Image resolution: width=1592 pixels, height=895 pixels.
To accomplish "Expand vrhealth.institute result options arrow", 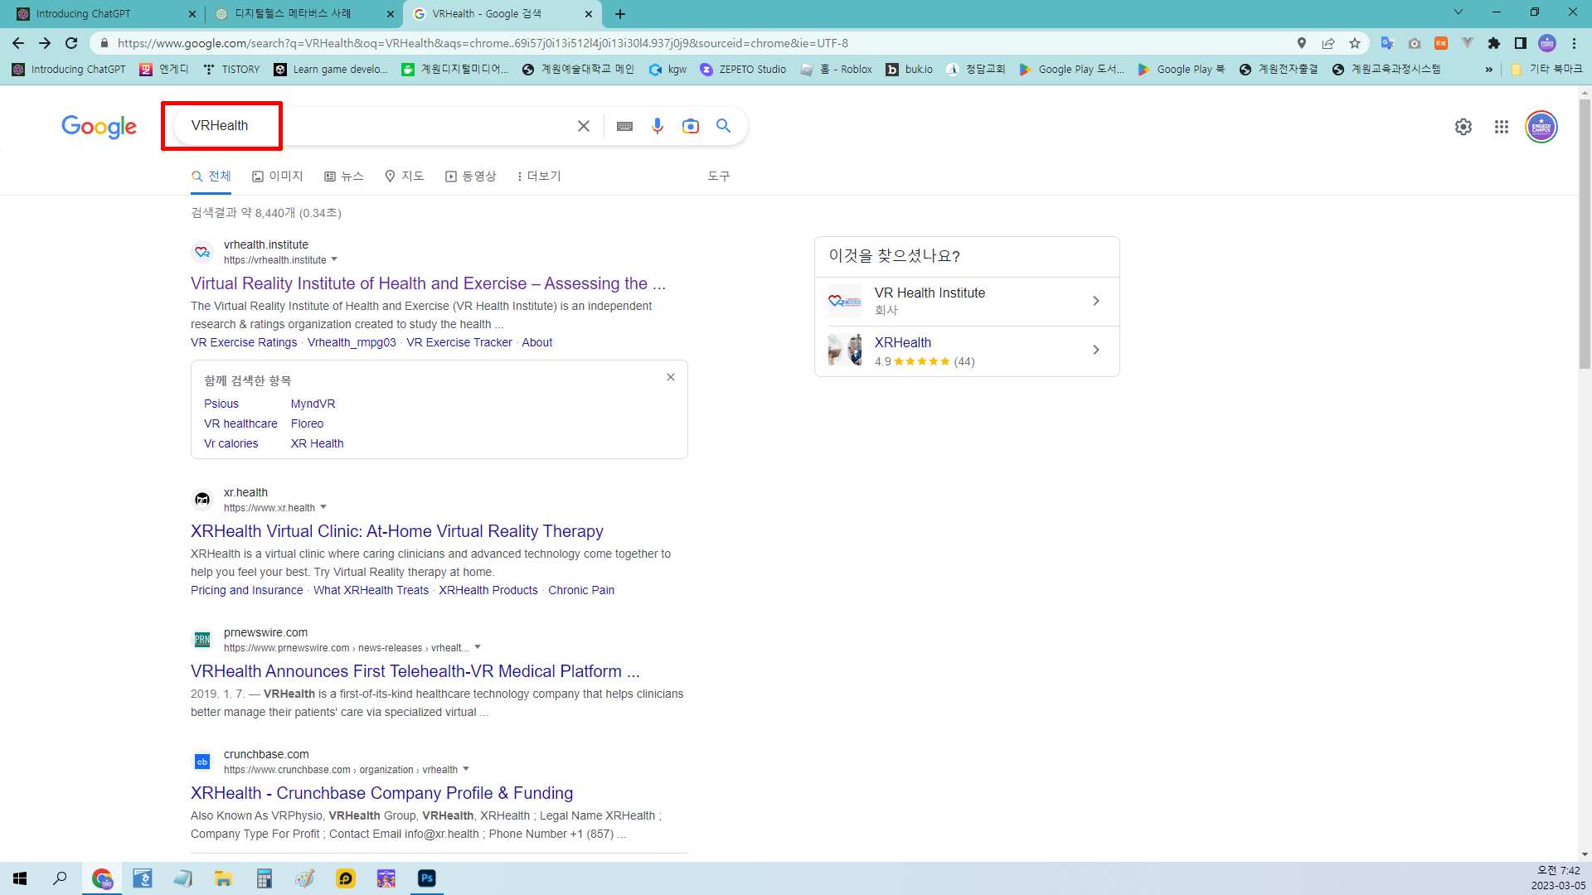I will (x=334, y=259).
